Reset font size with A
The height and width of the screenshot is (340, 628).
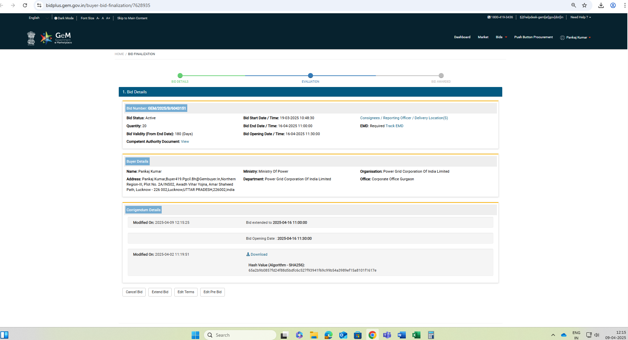point(103,18)
